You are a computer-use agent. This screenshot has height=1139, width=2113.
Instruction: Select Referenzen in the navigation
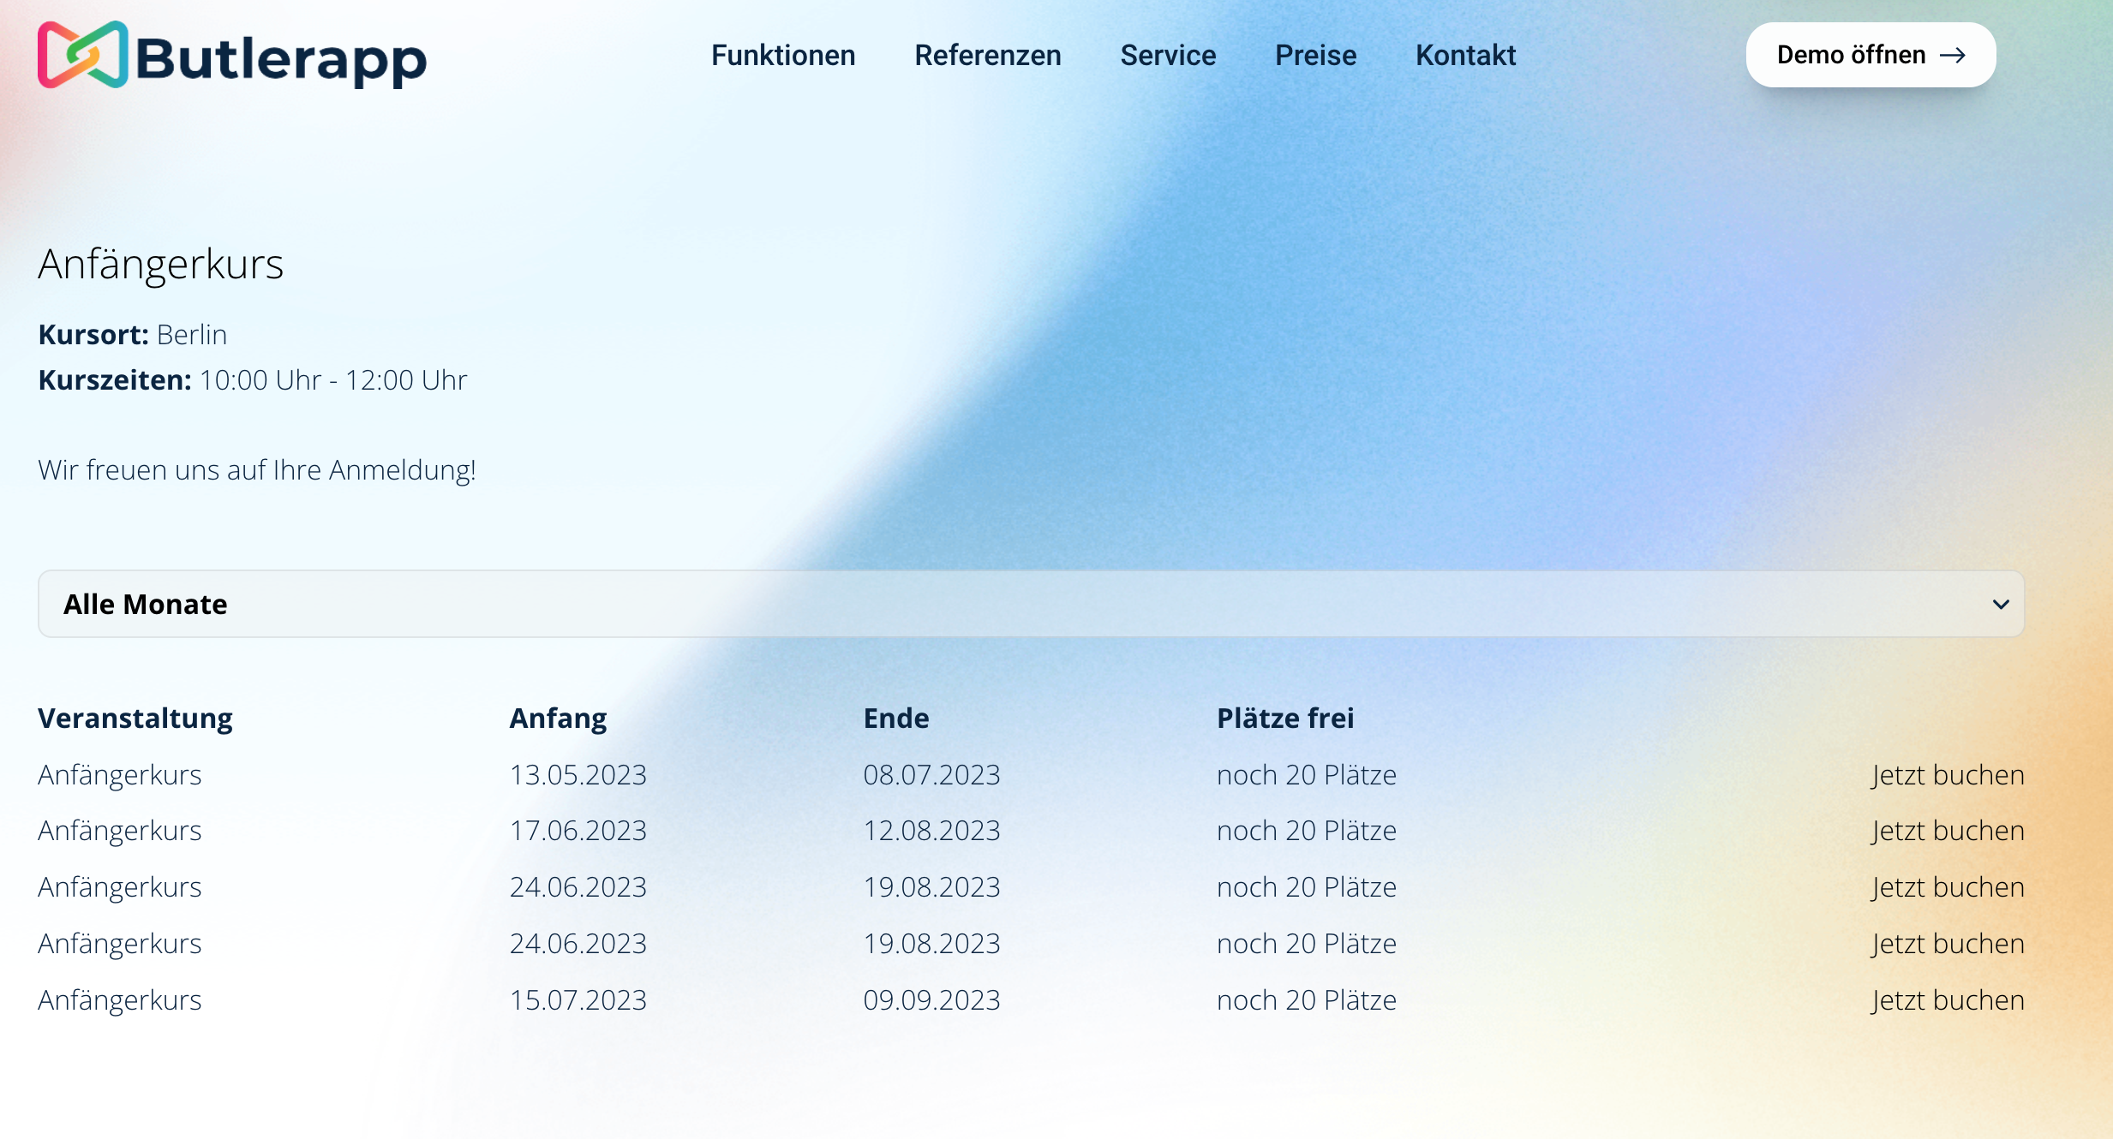pos(987,55)
